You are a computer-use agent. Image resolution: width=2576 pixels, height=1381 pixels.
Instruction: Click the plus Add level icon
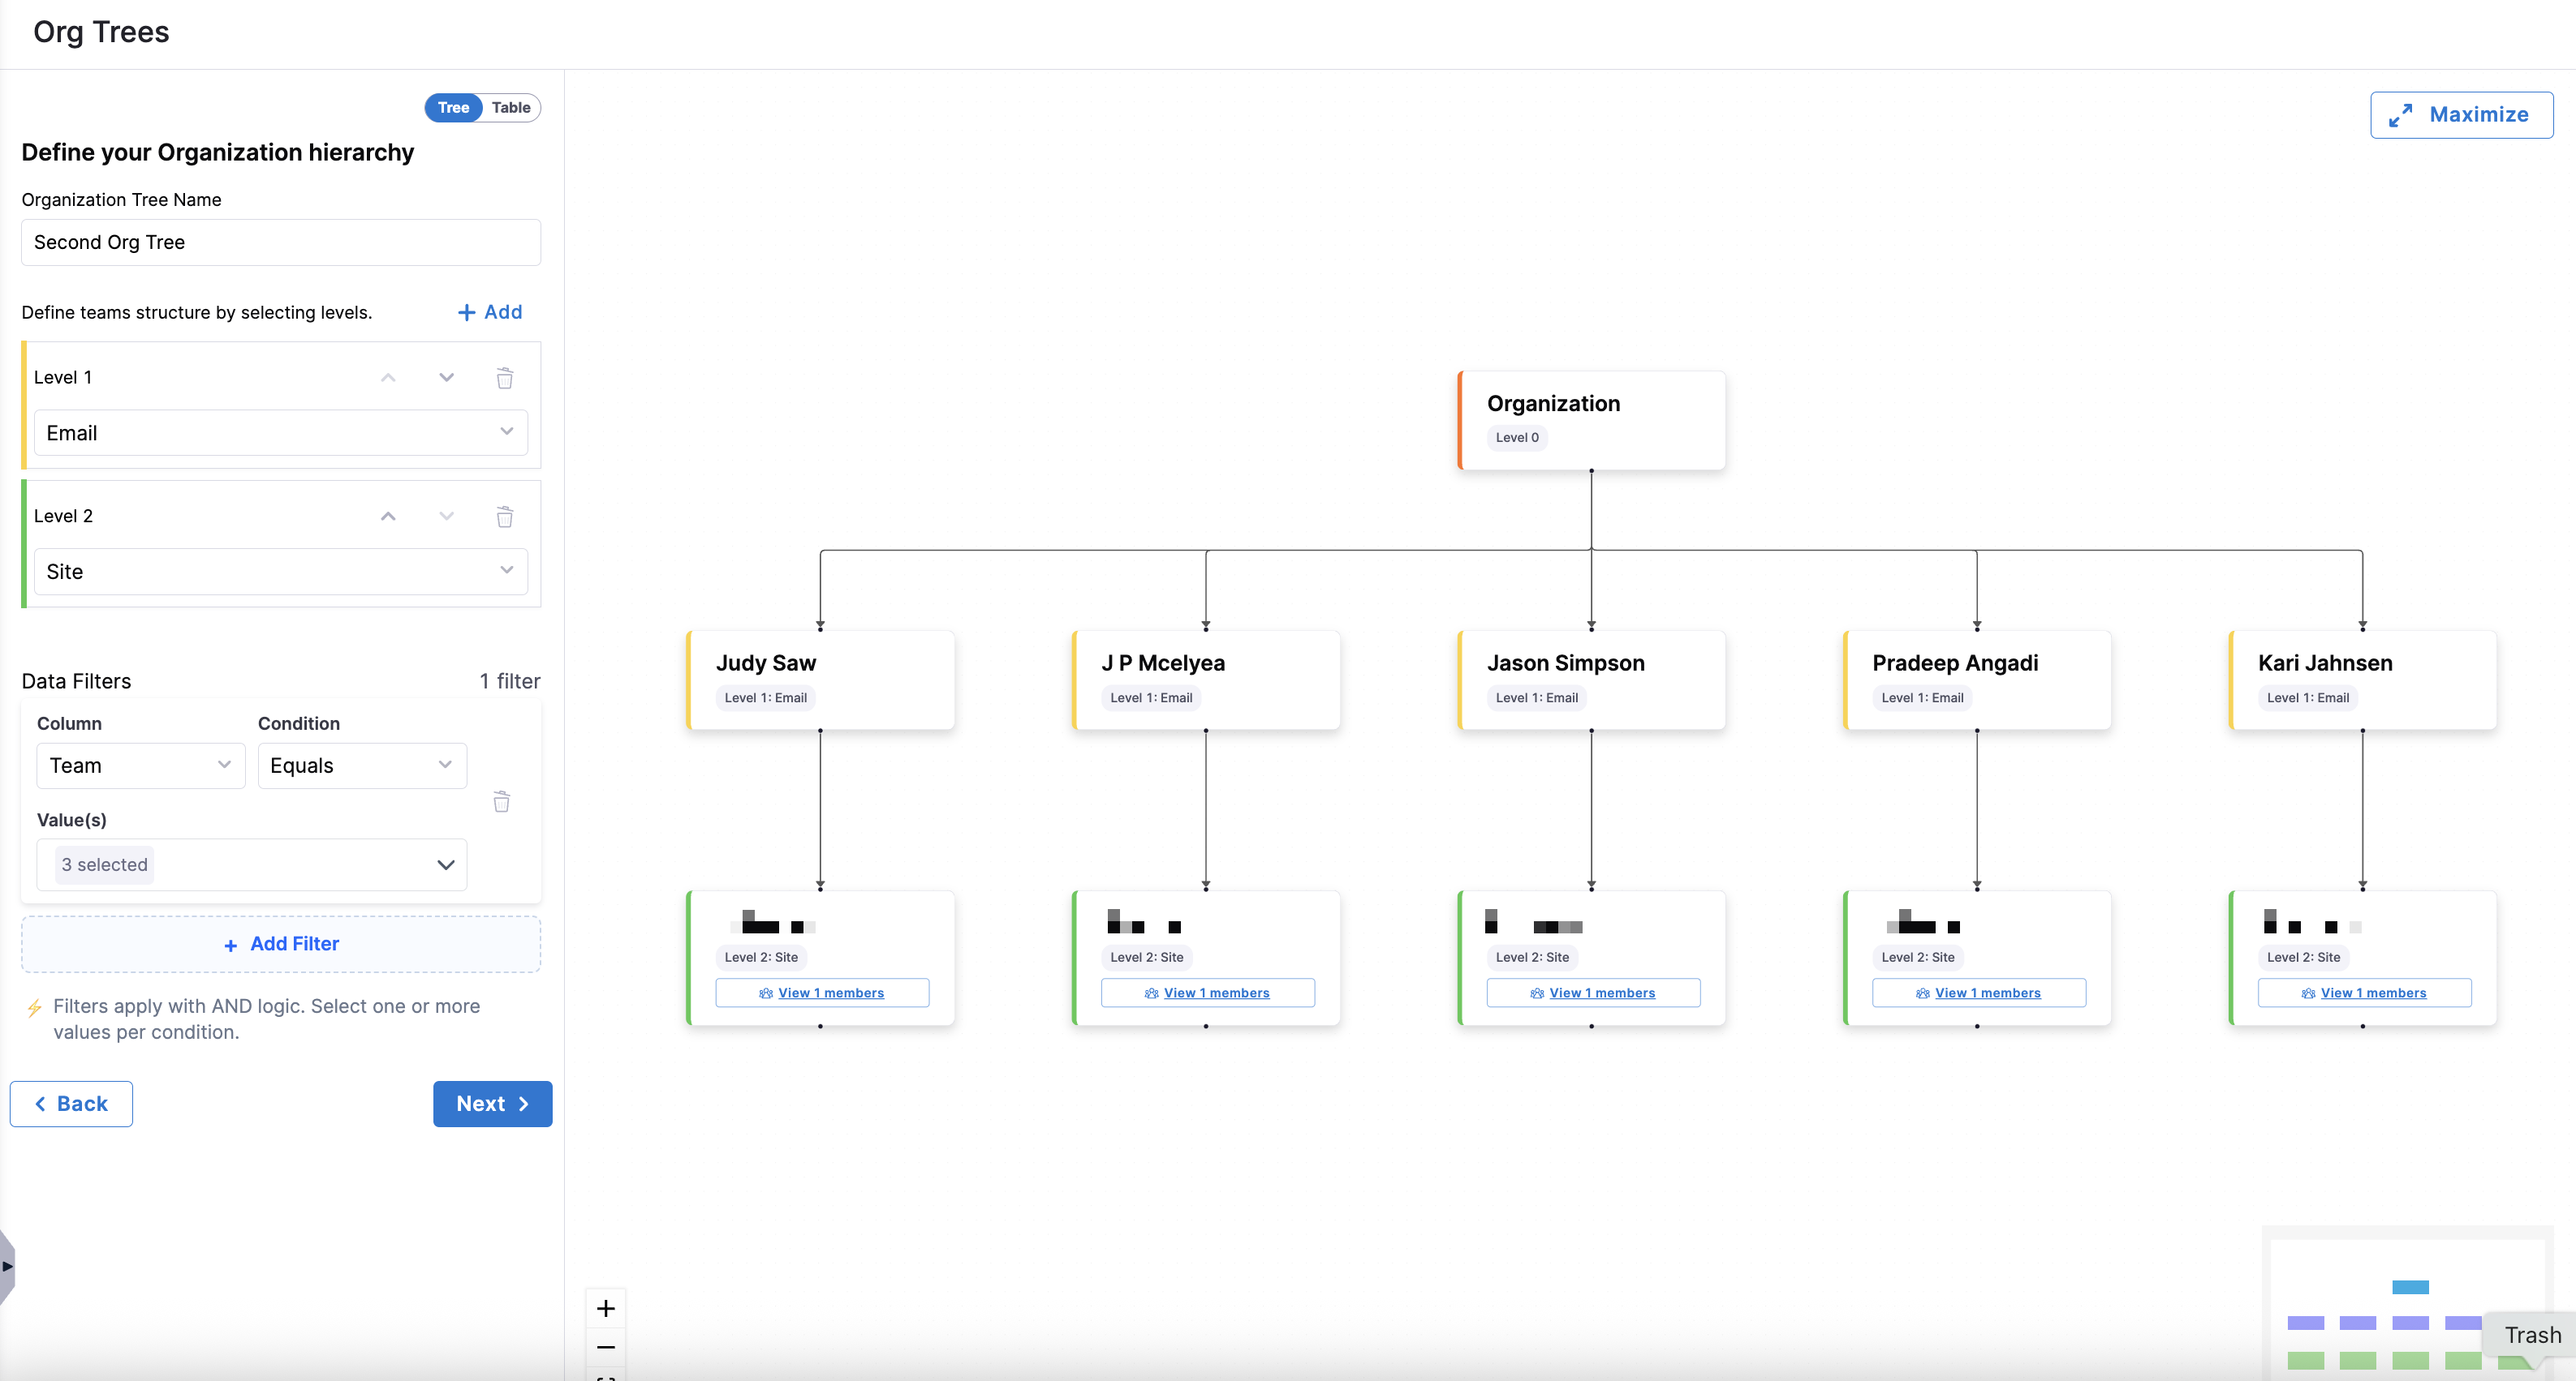coord(467,313)
